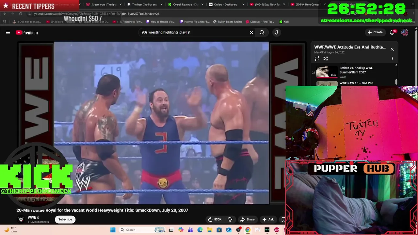418x235 pixels.
Task: Run the YouTube search magnifier button
Action: pos(262,32)
